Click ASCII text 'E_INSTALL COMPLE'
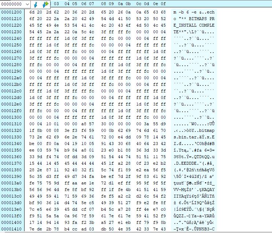Viewport: 272px width, 233px height. (194, 25)
